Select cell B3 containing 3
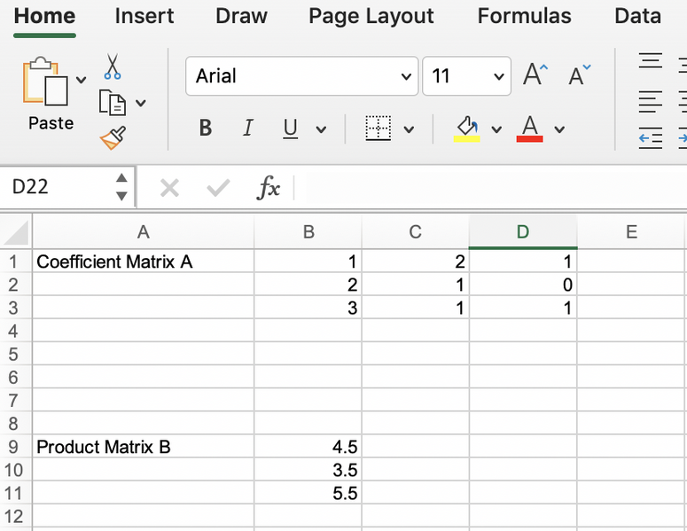687x531 pixels. 308,308
